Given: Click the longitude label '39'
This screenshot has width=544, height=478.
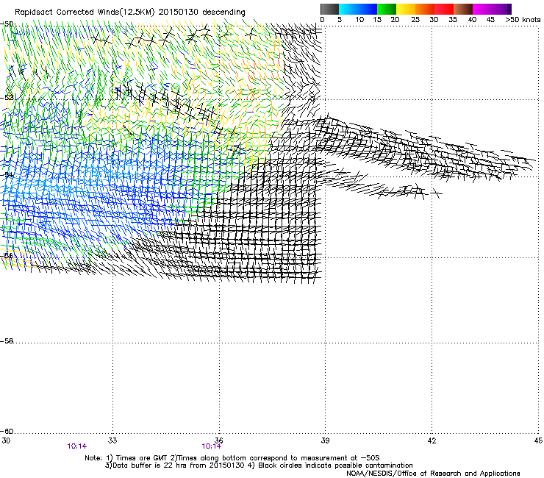Looking at the screenshot, I should click(x=325, y=440).
